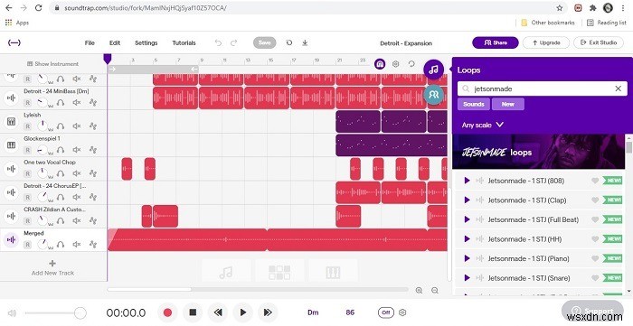Open the Tutorials menu
The width and height of the screenshot is (633, 326).
pyautogui.click(x=184, y=42)
